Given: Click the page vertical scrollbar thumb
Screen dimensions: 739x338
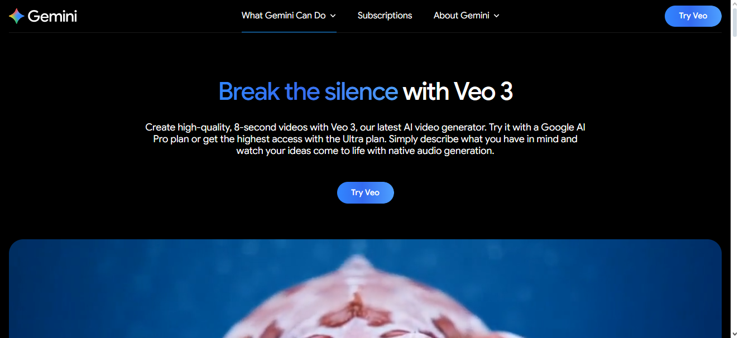Looking at the screenshot, I should point(735,23).
